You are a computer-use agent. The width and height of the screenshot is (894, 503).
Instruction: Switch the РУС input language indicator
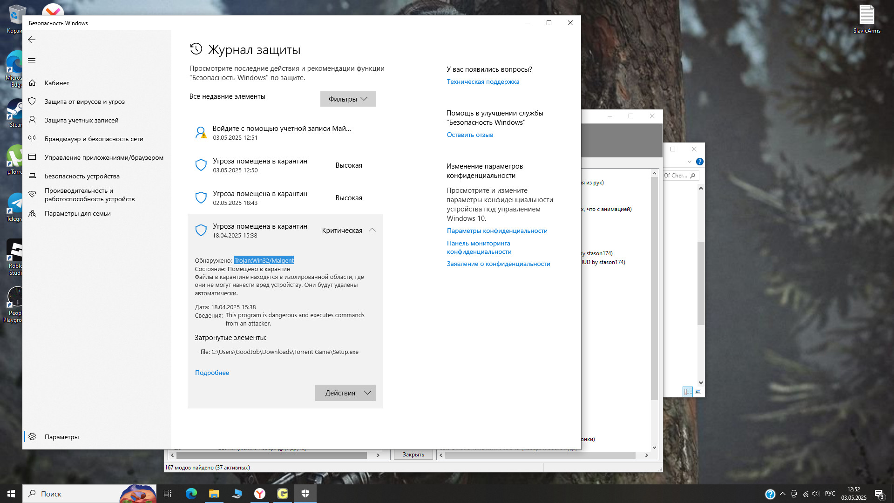coord(830,494)
